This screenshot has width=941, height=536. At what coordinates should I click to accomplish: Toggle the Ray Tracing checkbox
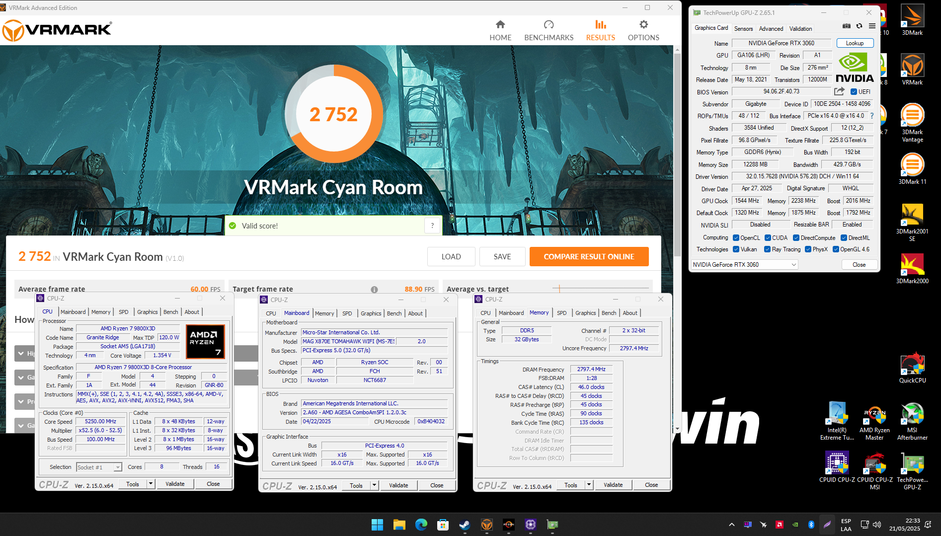pos(768,249)
